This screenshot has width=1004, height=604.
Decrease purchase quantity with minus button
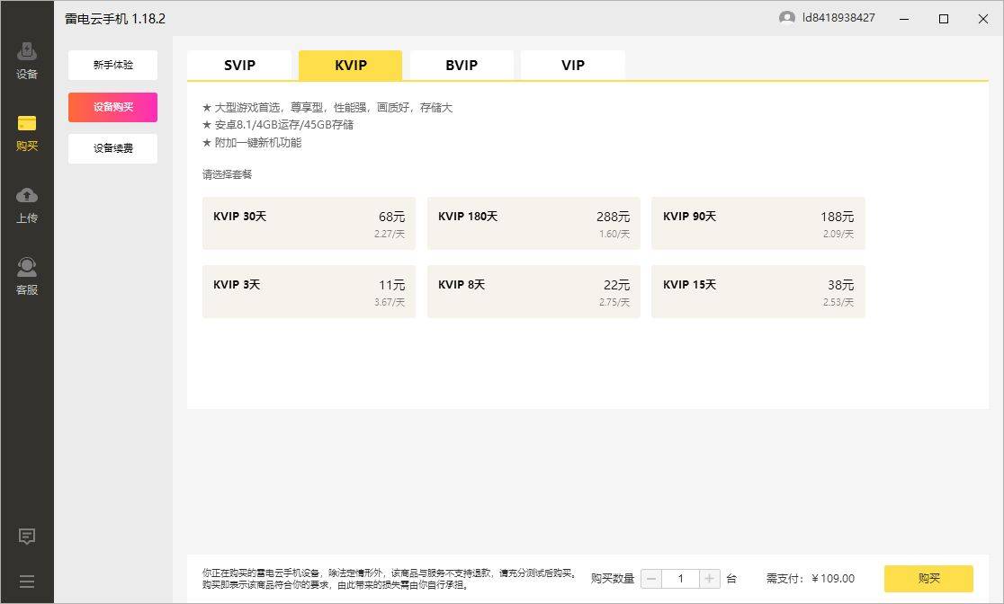point(651,579)
